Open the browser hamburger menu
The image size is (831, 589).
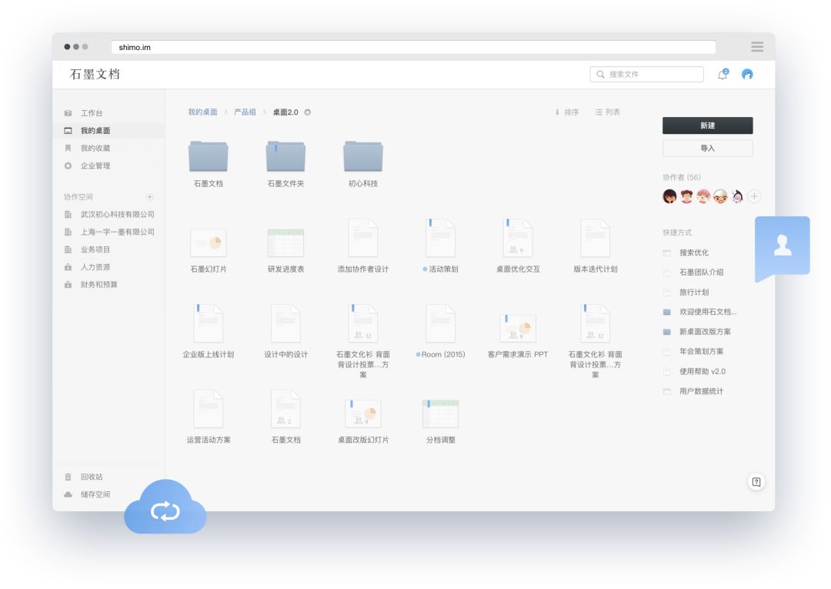757,47
